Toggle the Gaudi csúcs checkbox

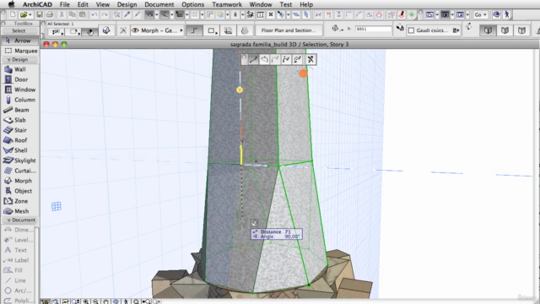[411, 30]
